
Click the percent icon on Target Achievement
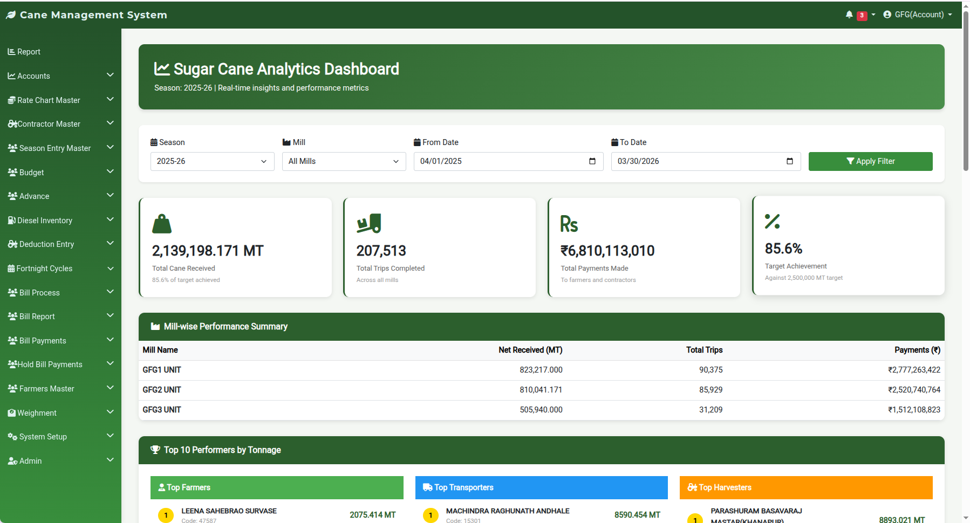773,222
